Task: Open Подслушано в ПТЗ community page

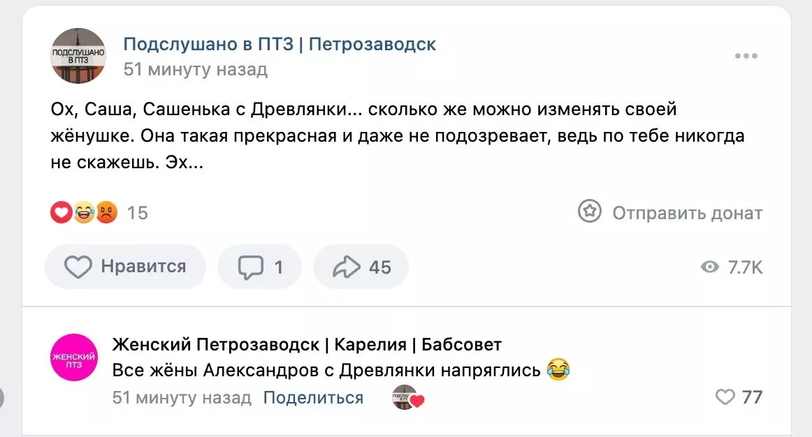Action: tap(280, 43)
